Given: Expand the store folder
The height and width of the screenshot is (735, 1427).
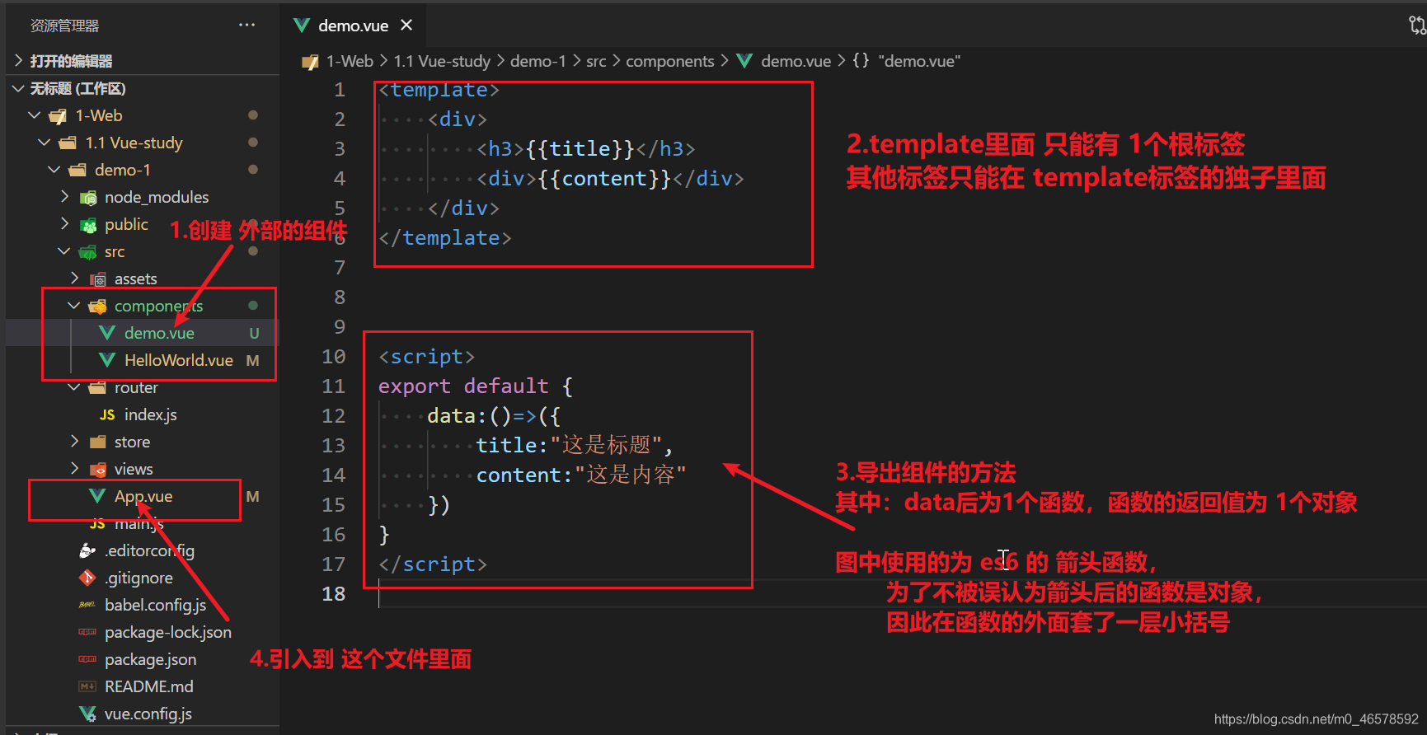Looking at the screenshot, I should coord(74,442).
